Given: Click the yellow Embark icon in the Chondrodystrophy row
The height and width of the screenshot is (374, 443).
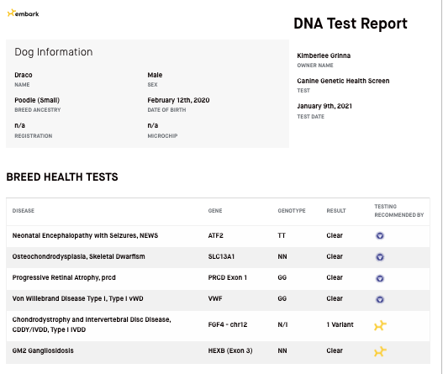Looking at the screenshot, I should click(x=380, y=325).
